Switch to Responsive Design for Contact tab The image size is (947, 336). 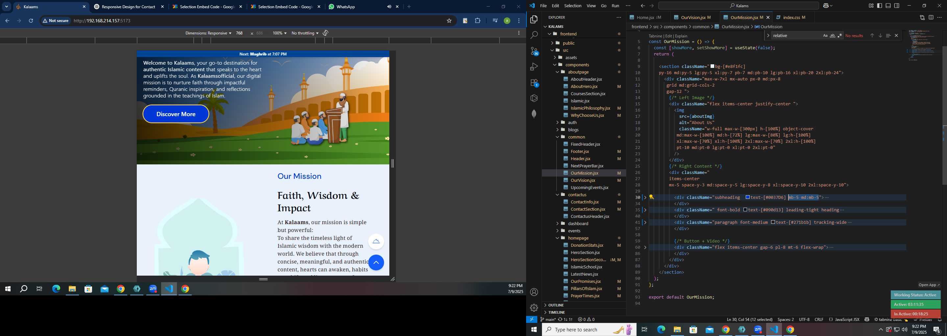click(128, 7)
